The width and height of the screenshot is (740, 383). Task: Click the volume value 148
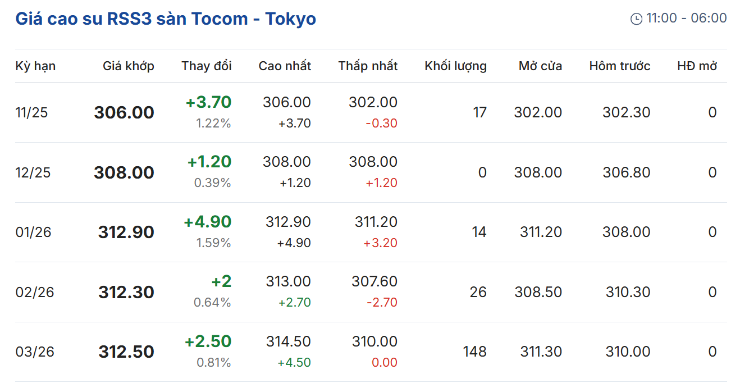coord(474,352)
